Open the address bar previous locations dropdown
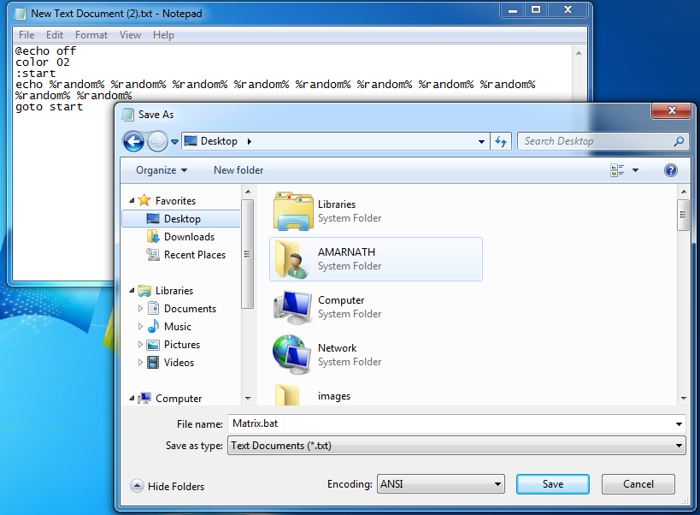Image resolution: width=700 pixels, height=515 pixels. (x=481, y=142)
